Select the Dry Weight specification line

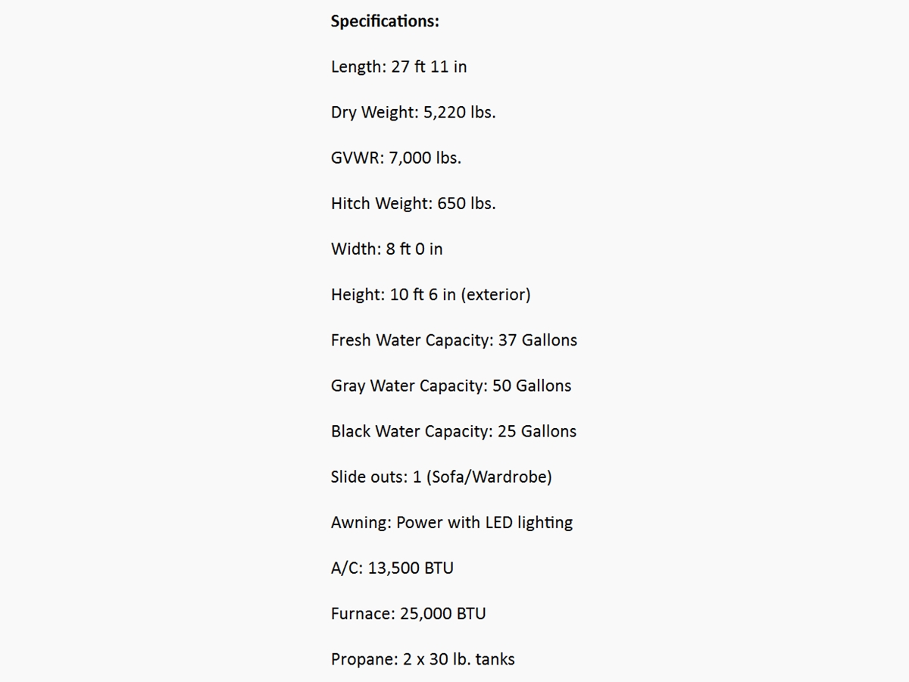coord(413,112)
